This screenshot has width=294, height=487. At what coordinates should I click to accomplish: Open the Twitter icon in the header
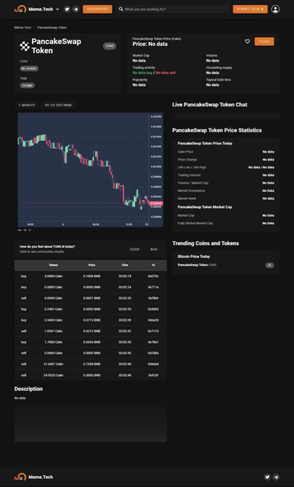click(67, 9)
